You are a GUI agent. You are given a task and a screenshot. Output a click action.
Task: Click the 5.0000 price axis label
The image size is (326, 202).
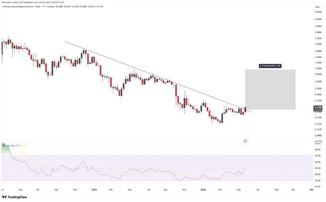pos(318,26)
